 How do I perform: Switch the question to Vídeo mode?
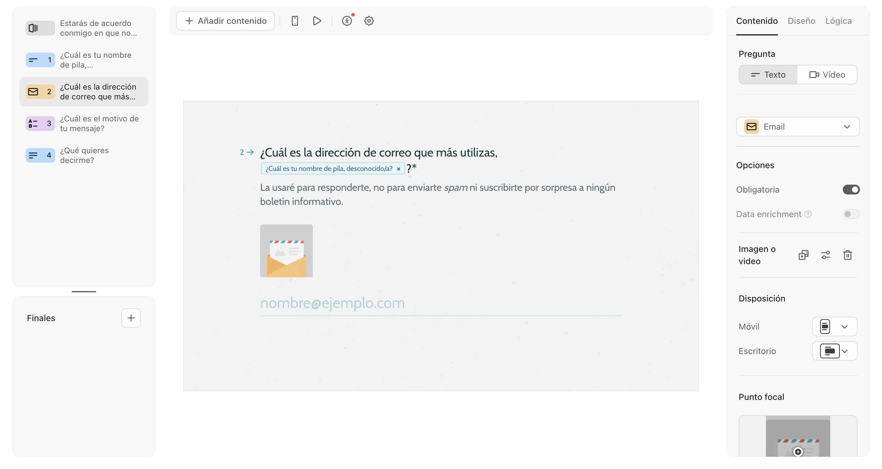click(x=827, y=74)
